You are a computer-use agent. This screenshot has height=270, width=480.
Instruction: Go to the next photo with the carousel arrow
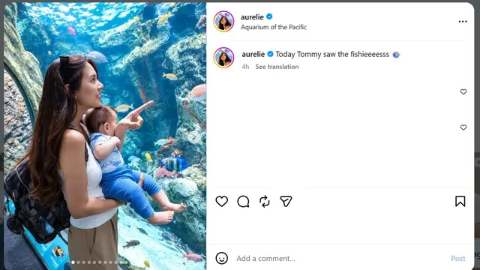click(193, 138)
